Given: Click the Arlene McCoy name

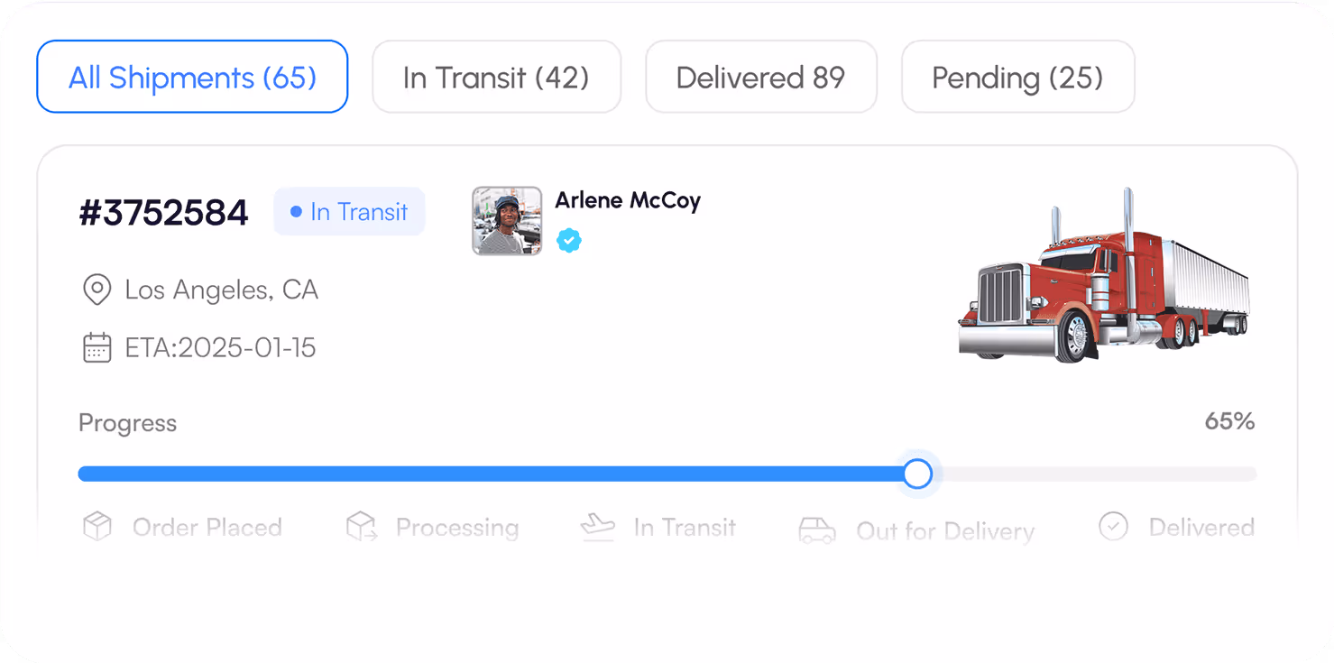Looking at the screenshot, I should [x=628, y=201].
